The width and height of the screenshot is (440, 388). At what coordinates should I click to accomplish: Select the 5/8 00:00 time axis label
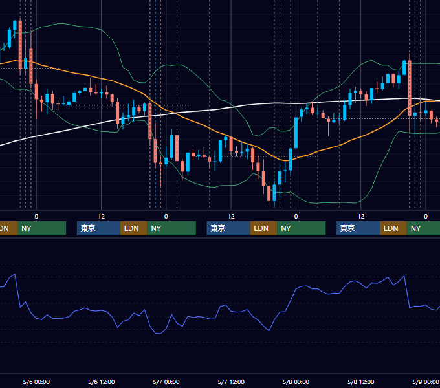pos(296,382)
